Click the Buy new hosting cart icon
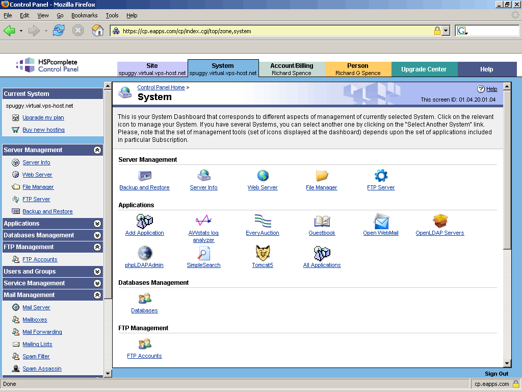 pos(16,130)
